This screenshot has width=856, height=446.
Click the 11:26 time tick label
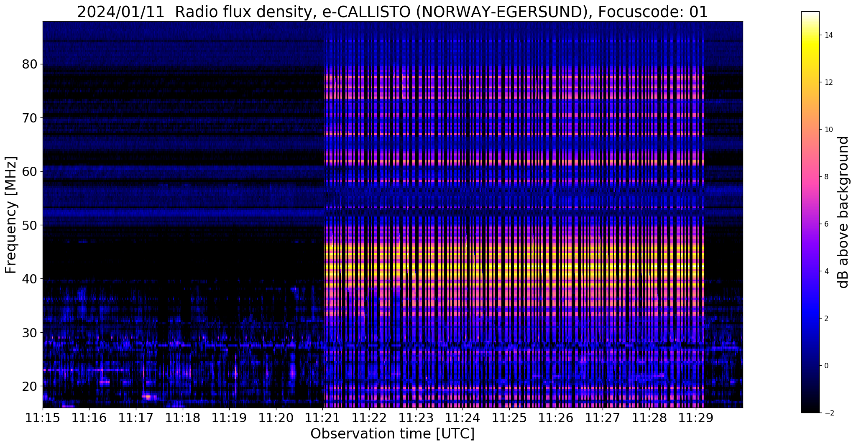tap(555, 418)
